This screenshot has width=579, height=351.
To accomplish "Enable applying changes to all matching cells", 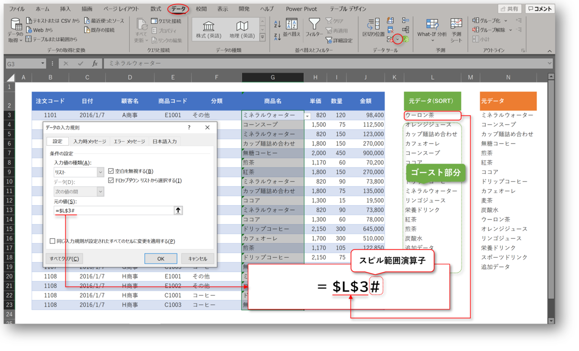I will [x=52, y=240].
